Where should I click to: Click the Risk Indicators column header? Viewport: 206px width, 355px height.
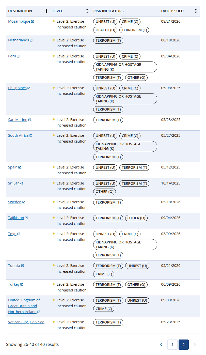[108, 11]
